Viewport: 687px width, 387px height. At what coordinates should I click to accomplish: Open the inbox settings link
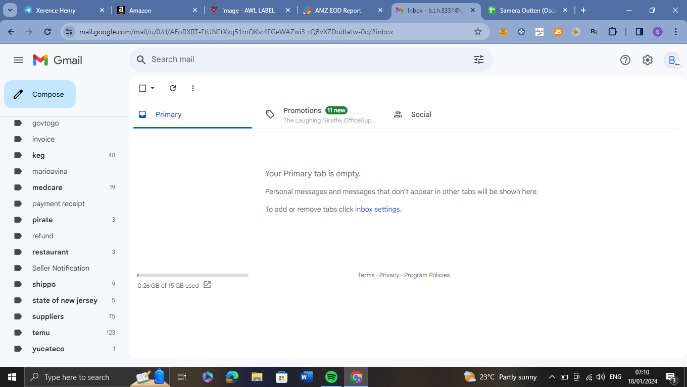(377, 209)
